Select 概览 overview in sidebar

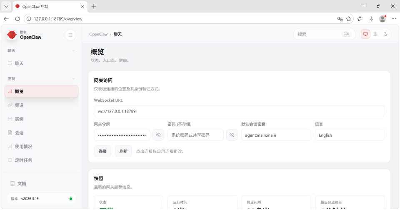41,91
